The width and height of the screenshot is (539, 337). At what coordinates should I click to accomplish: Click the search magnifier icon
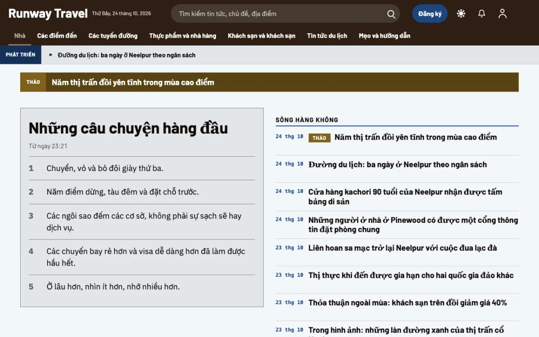pyautogui.click(x=391, y=14)
